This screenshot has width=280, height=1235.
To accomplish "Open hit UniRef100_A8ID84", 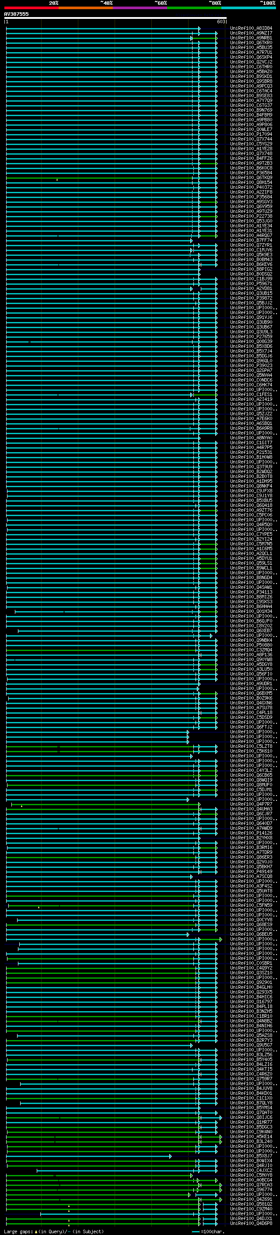I will click(251, 28).
